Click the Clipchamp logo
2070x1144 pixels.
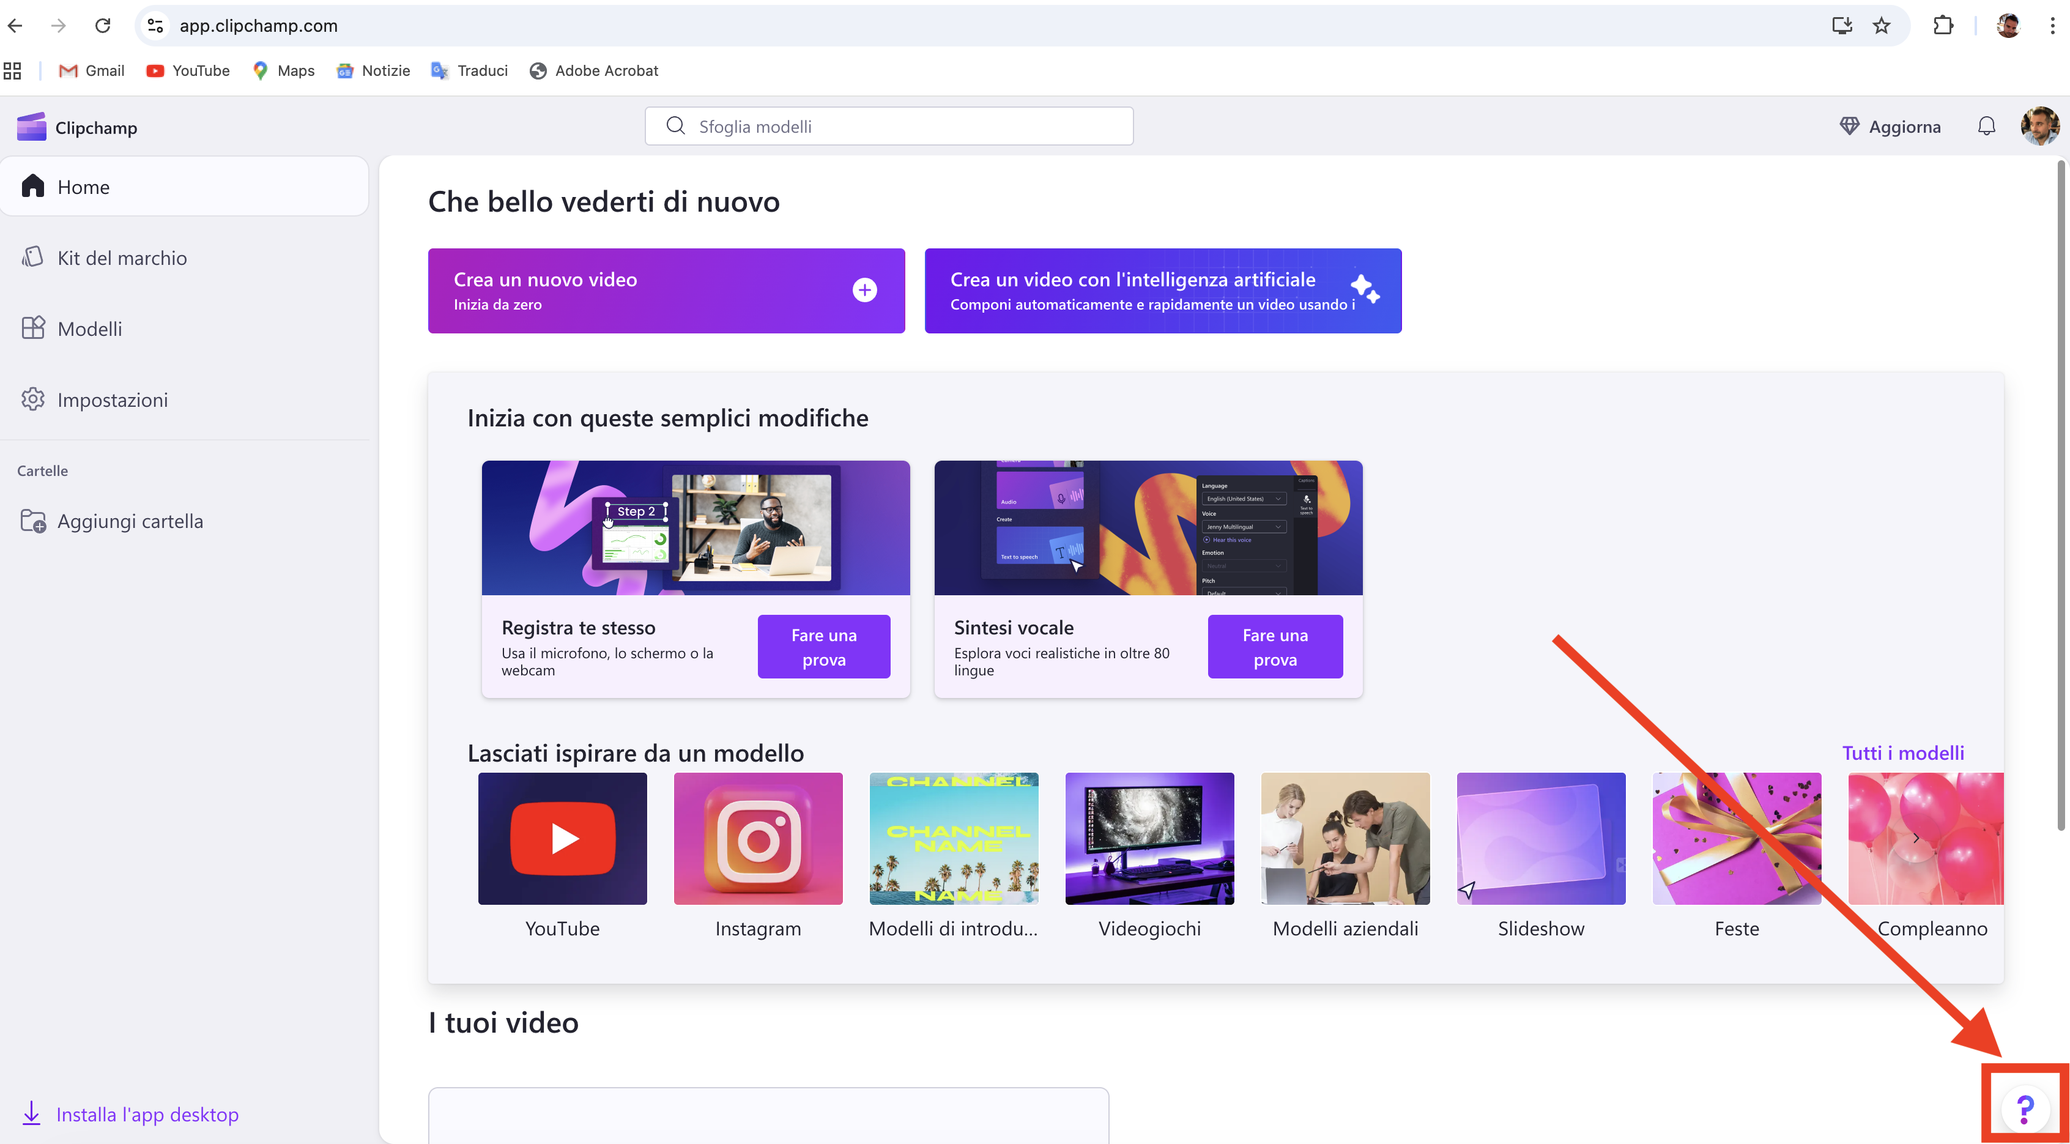(x=77, y=127)
